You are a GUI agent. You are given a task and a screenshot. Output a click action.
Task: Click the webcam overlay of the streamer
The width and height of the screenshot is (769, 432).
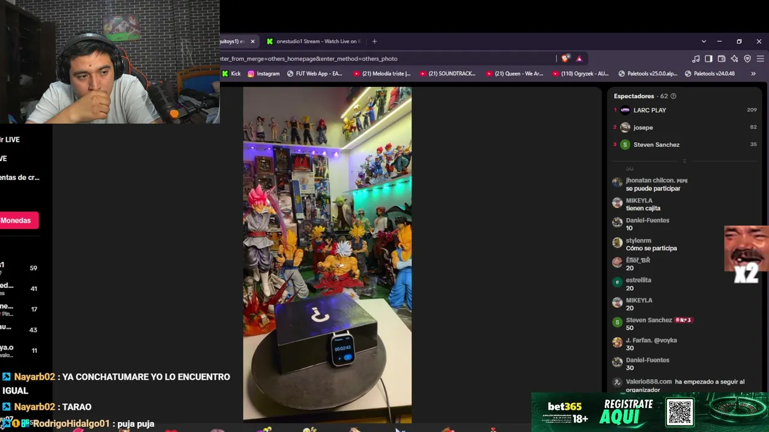[x=110, y=62]
